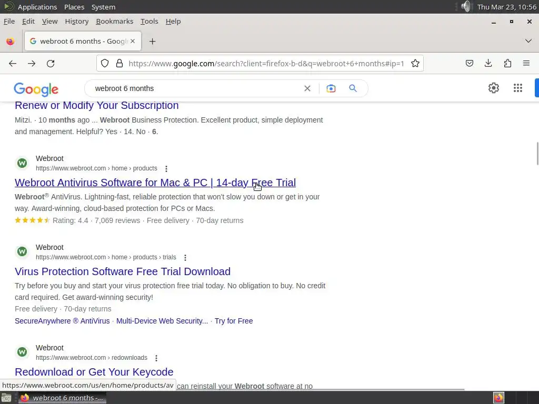Search by image with Google Lens

click(331, 88)
